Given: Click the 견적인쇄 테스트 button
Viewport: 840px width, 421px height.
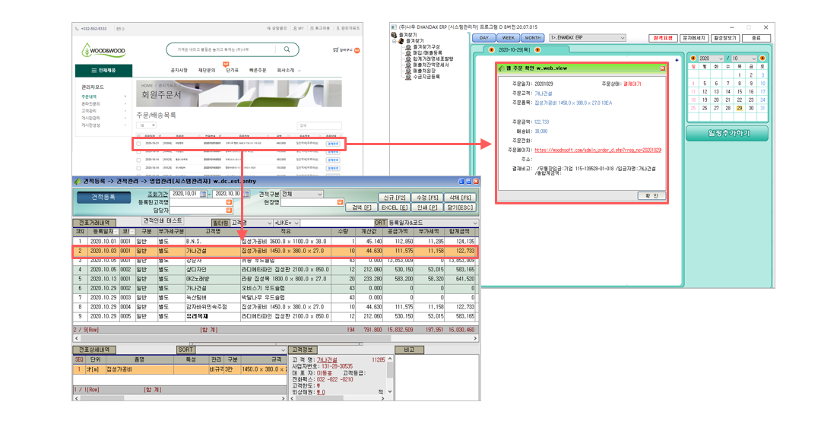Looking at the screenshot, I should (x=163, y=220).
